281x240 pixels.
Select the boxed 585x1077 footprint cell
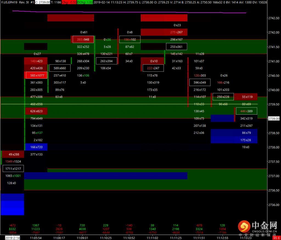tap(36, 75)
